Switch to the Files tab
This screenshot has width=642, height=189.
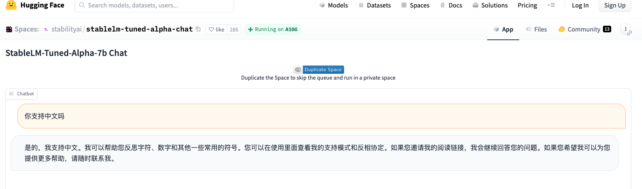(536, 29)
